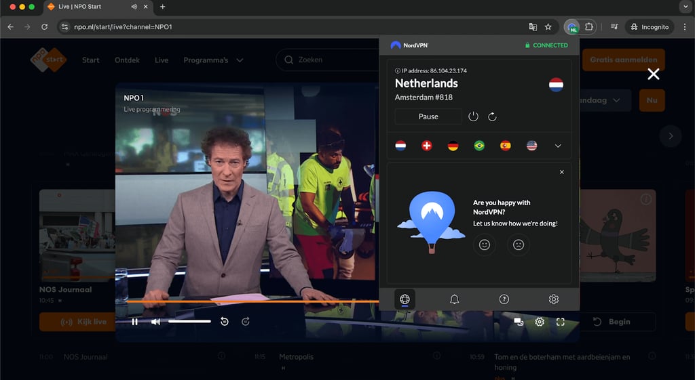Click the IP address info text
This screenshot has height=380, width=695.
431,70
